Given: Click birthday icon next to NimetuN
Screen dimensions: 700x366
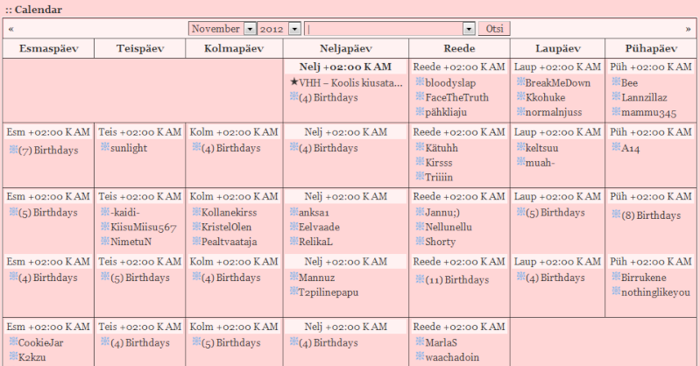Looking at the screenshot, I should tap(105, 241).
